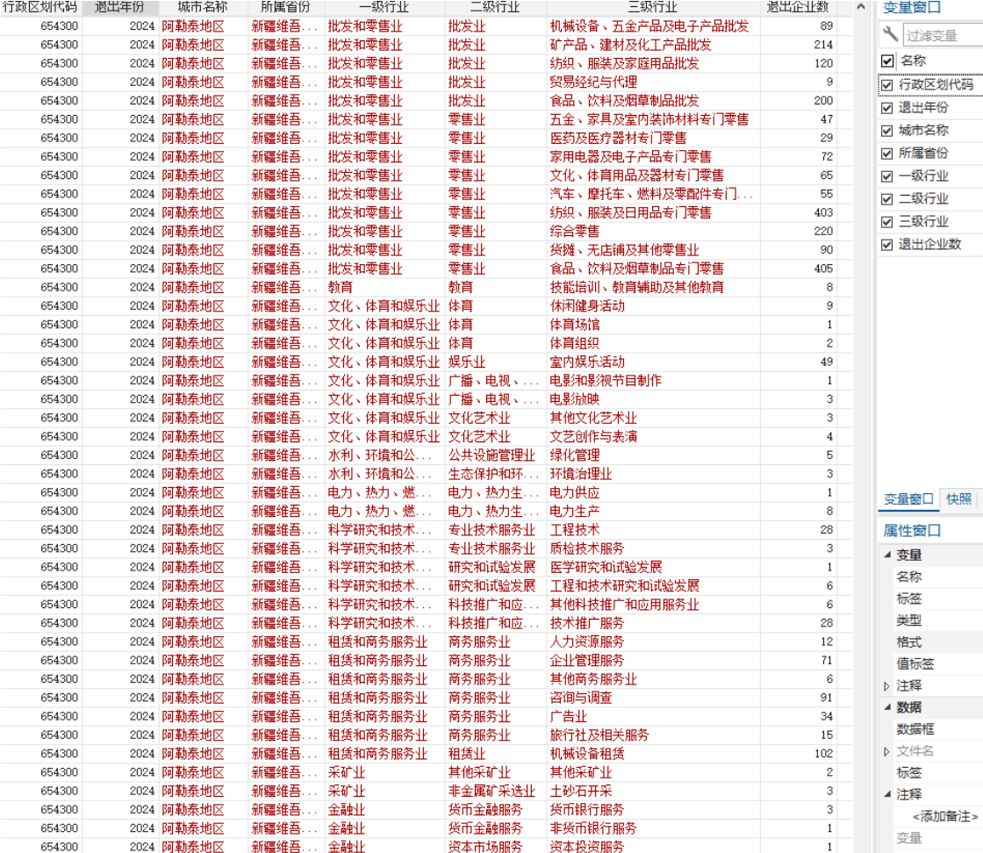Screen dimensions: 983x853
Task: Switch to the 快照 tab
Action: (958, 498)
